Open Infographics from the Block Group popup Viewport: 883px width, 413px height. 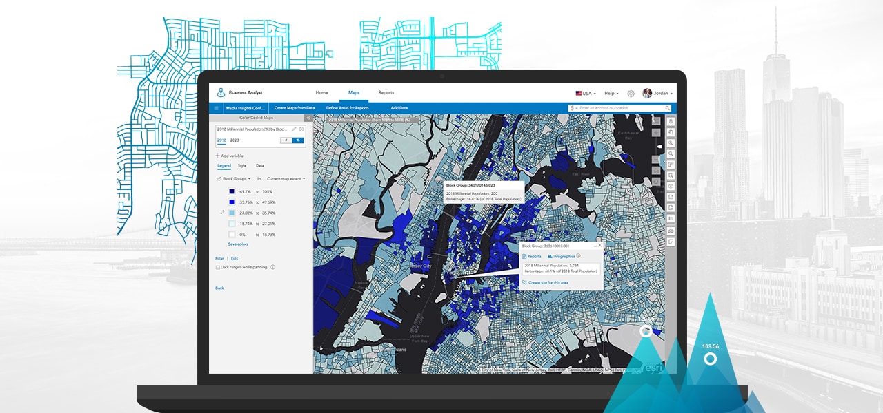(x=562, y=256)
